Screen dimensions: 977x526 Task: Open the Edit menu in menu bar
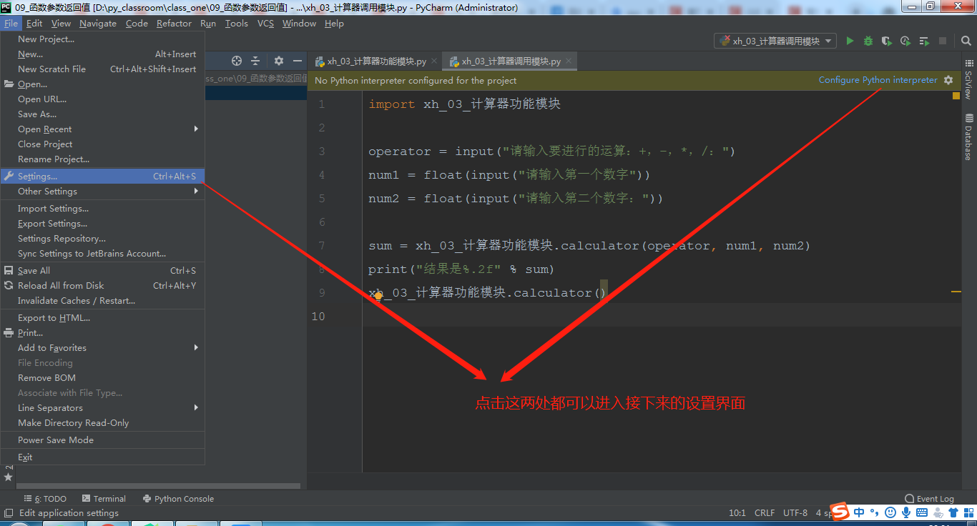pyautogui.click(x=34, y=24)
